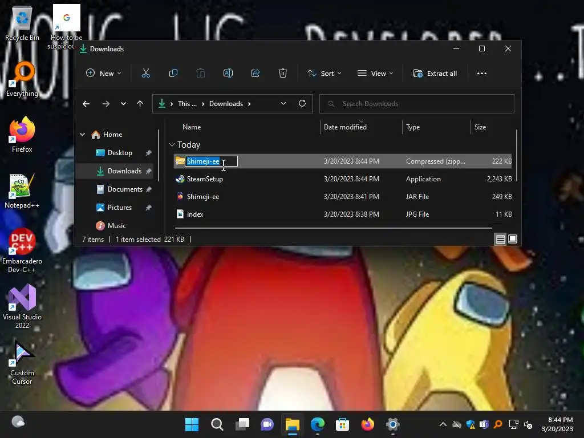Click the Copy icon in toolbar
The height and width of the screenshot is (438, 584).
pyautogui.click(x=173, y=74)
